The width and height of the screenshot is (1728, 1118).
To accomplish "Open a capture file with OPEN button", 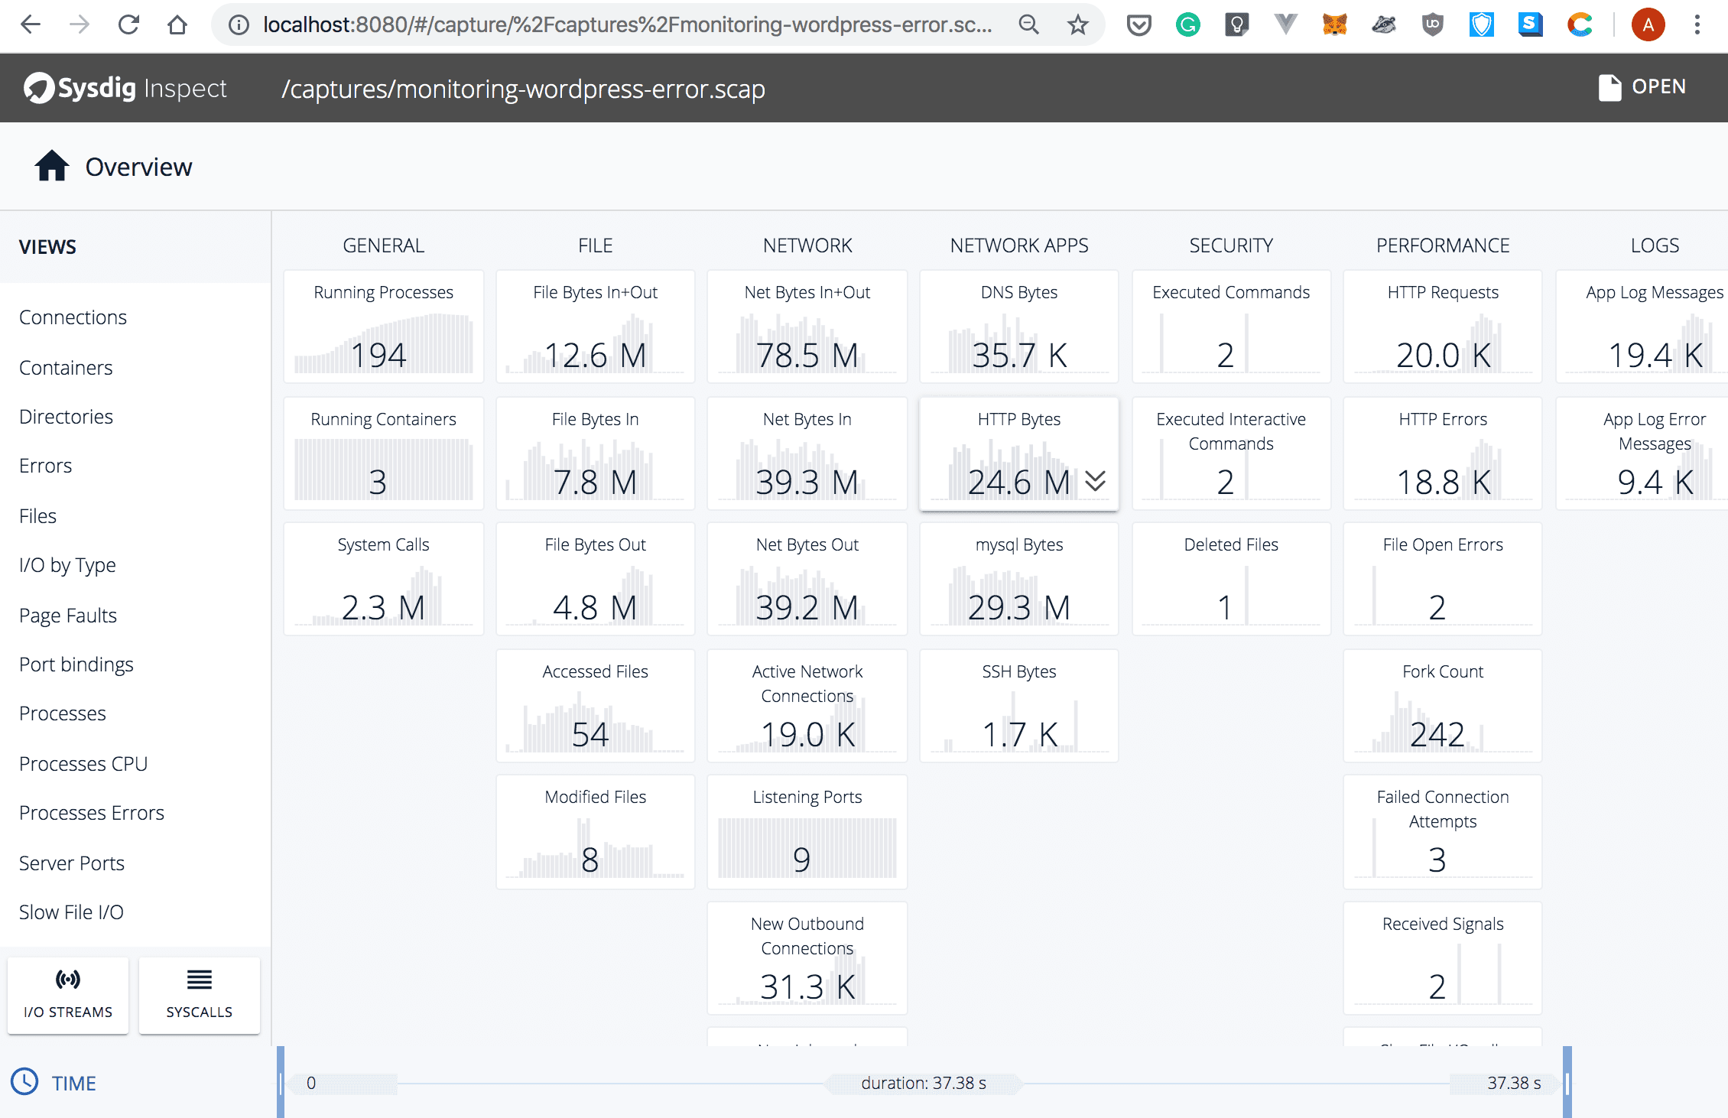I will click(x=1642, y=87).
